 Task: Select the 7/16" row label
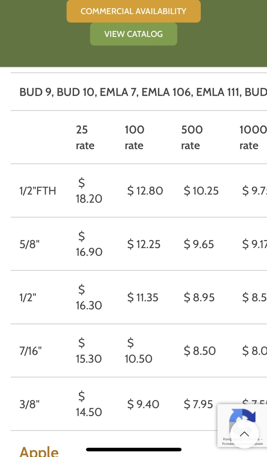[31, 351]
